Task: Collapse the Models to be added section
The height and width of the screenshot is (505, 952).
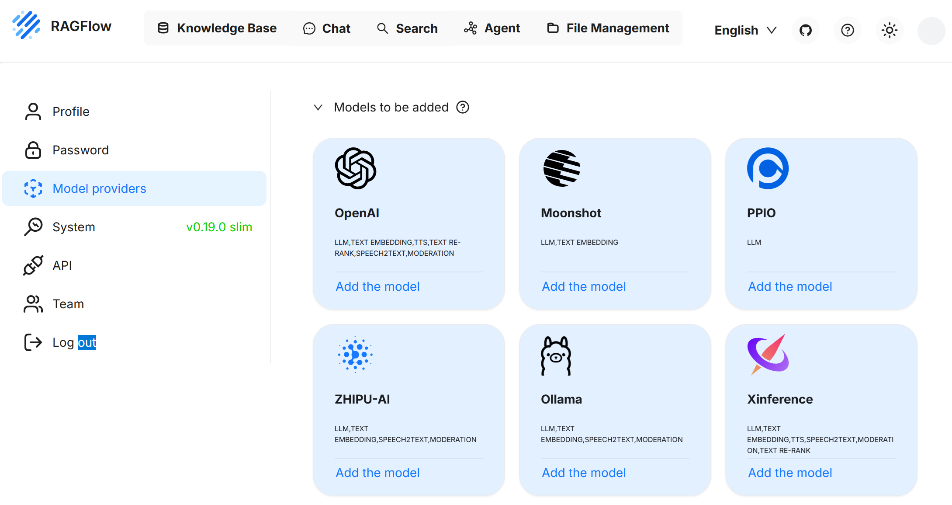Action: pos(318,107)
